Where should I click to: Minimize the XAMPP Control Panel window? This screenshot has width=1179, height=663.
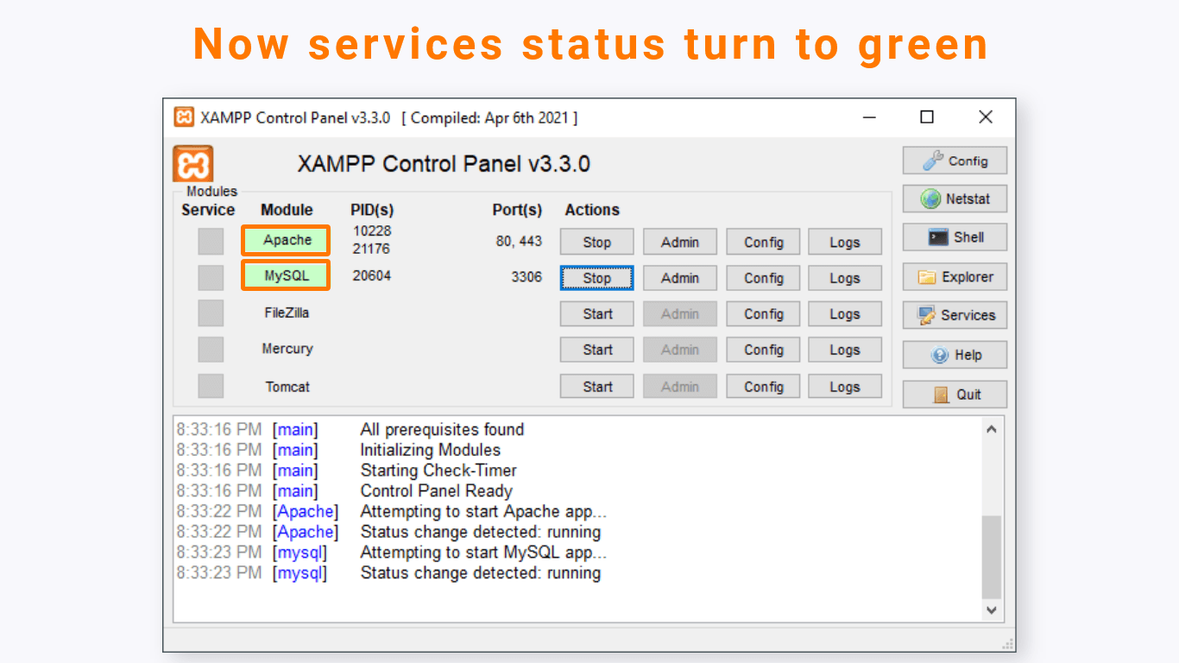tap(869, 117)
